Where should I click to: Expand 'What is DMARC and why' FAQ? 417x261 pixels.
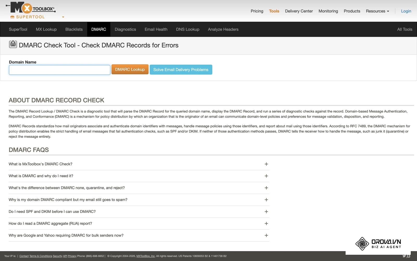pyautogui.click(x=139, y=176)
